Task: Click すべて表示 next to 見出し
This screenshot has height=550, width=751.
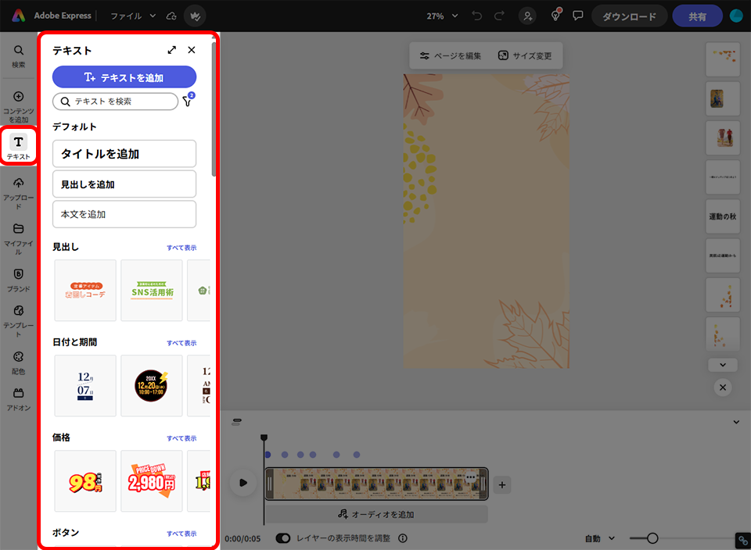Action: pyautogui.click(x=181, y=248)
